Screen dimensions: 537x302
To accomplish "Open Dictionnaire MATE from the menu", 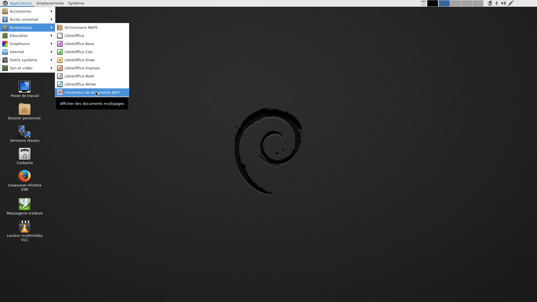I will click(x=81, y=27).
